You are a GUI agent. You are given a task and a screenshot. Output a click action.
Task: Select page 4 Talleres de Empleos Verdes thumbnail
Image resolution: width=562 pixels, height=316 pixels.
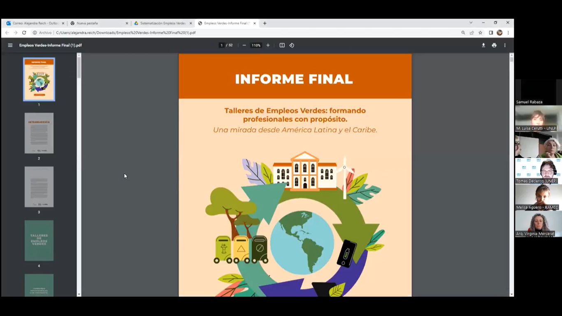click(x=39, y=240)
